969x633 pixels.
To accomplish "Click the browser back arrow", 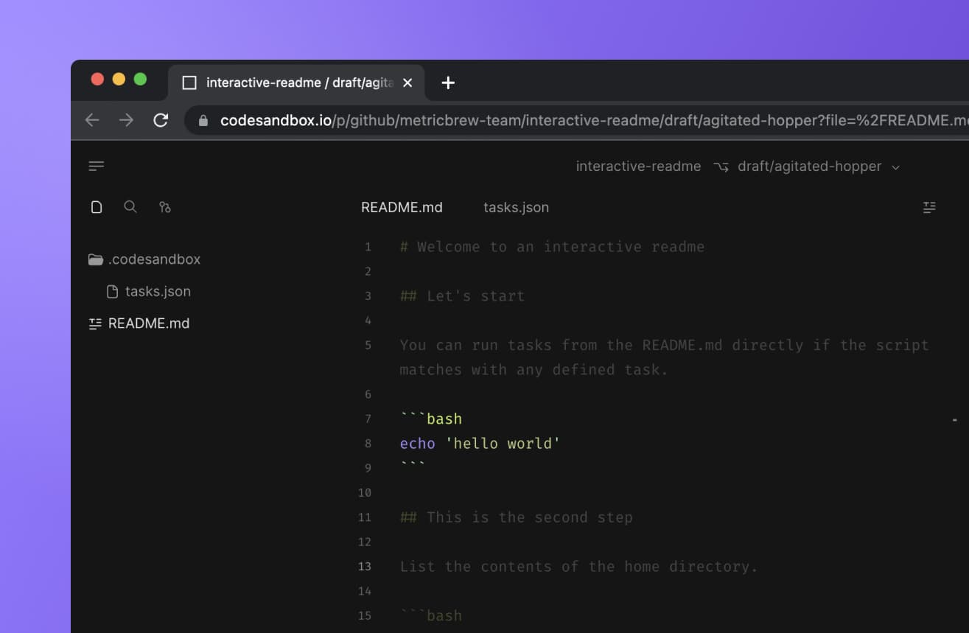I will click(92, 120).
